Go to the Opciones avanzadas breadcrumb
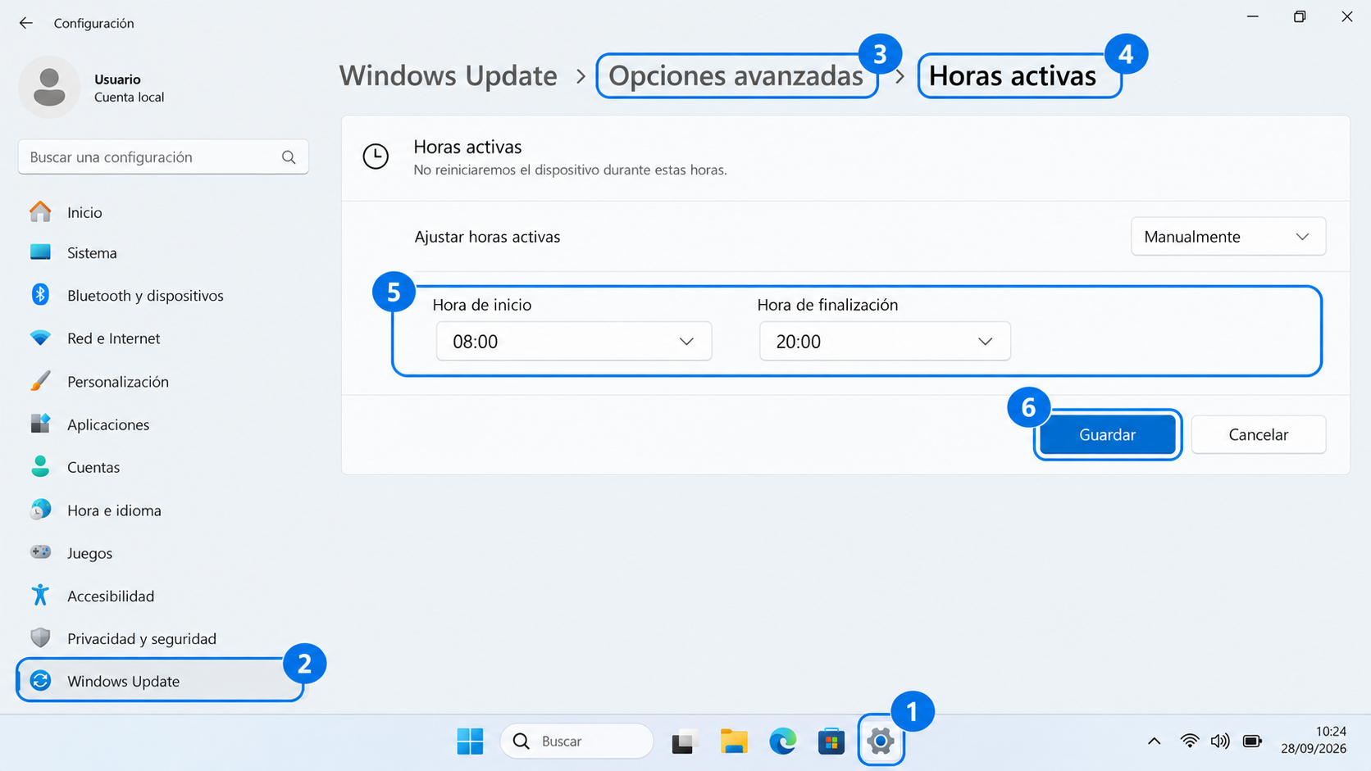 [x=736, y=75]
